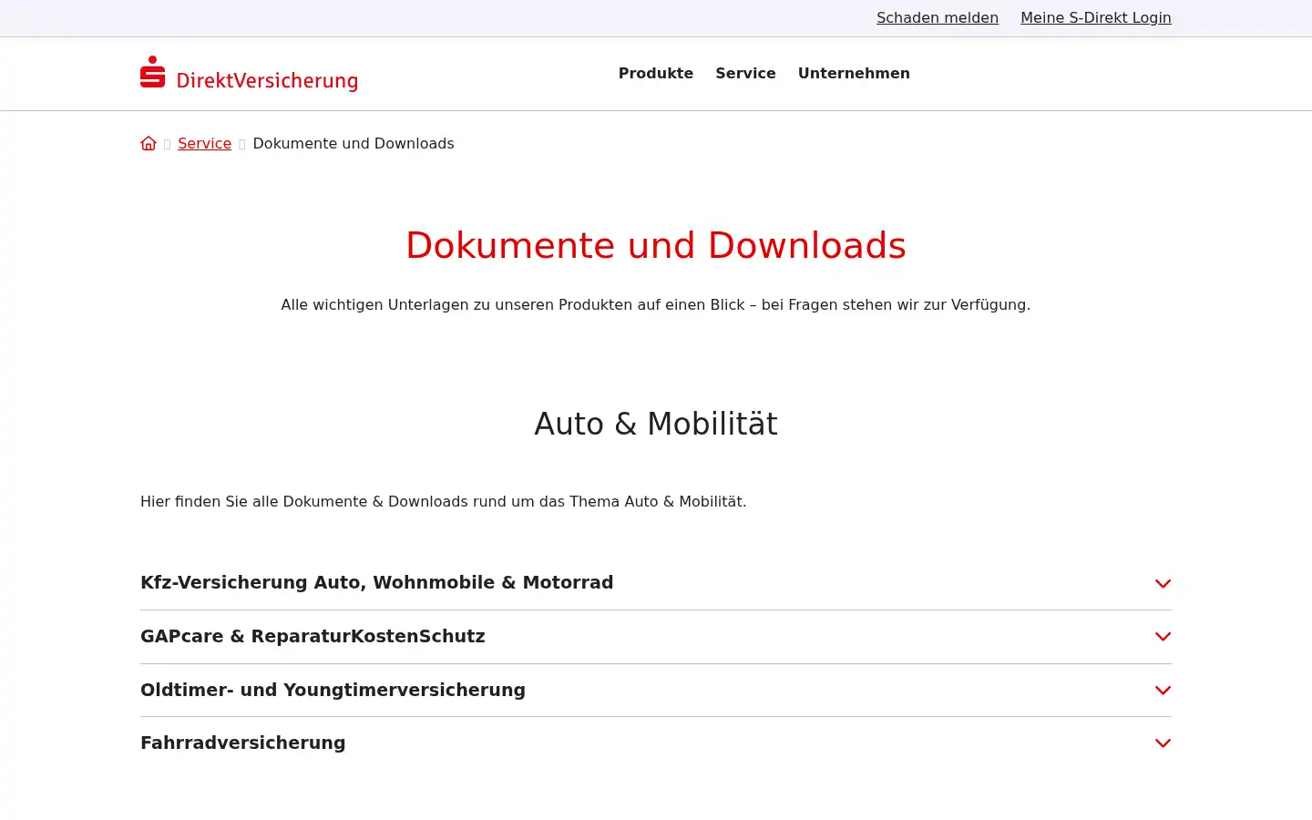The width and height of the screenshot is (1312, 820).
Task: Click the Auto & Mobilität heading
Action: pos(656,424)
